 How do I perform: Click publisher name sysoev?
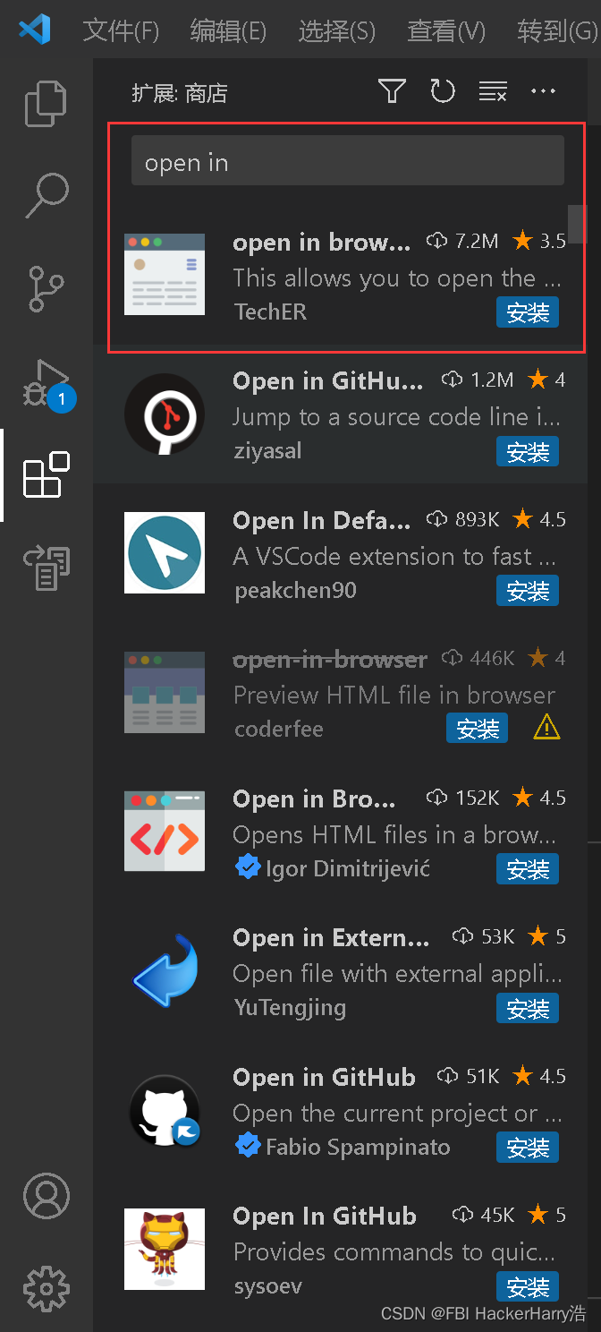click(x=268, y=1286)
